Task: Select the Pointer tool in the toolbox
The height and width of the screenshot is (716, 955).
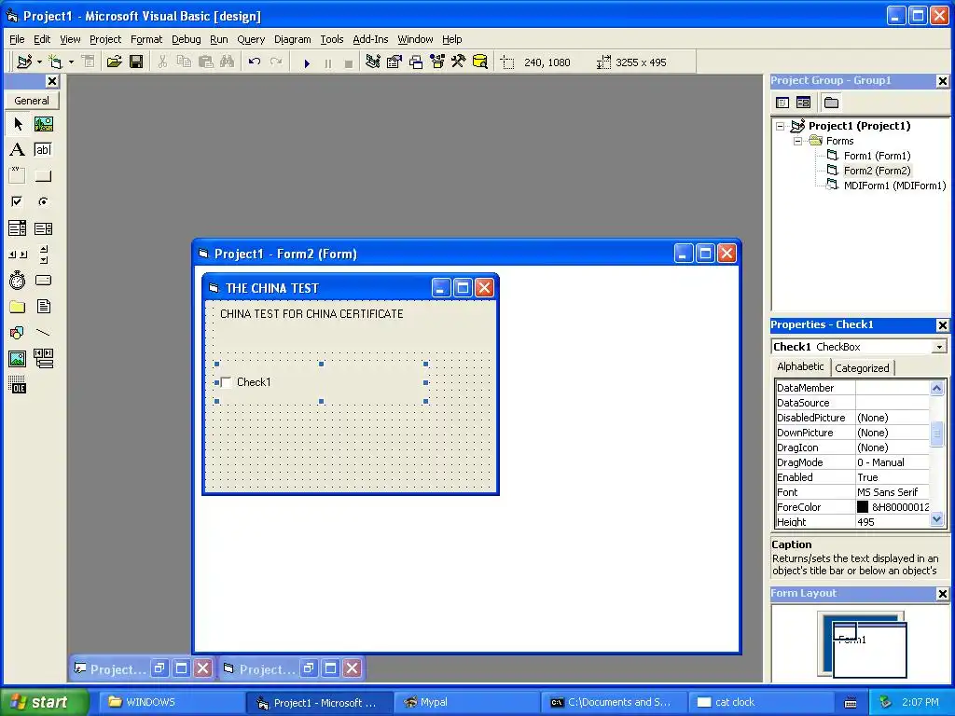Action: [18, 124]
